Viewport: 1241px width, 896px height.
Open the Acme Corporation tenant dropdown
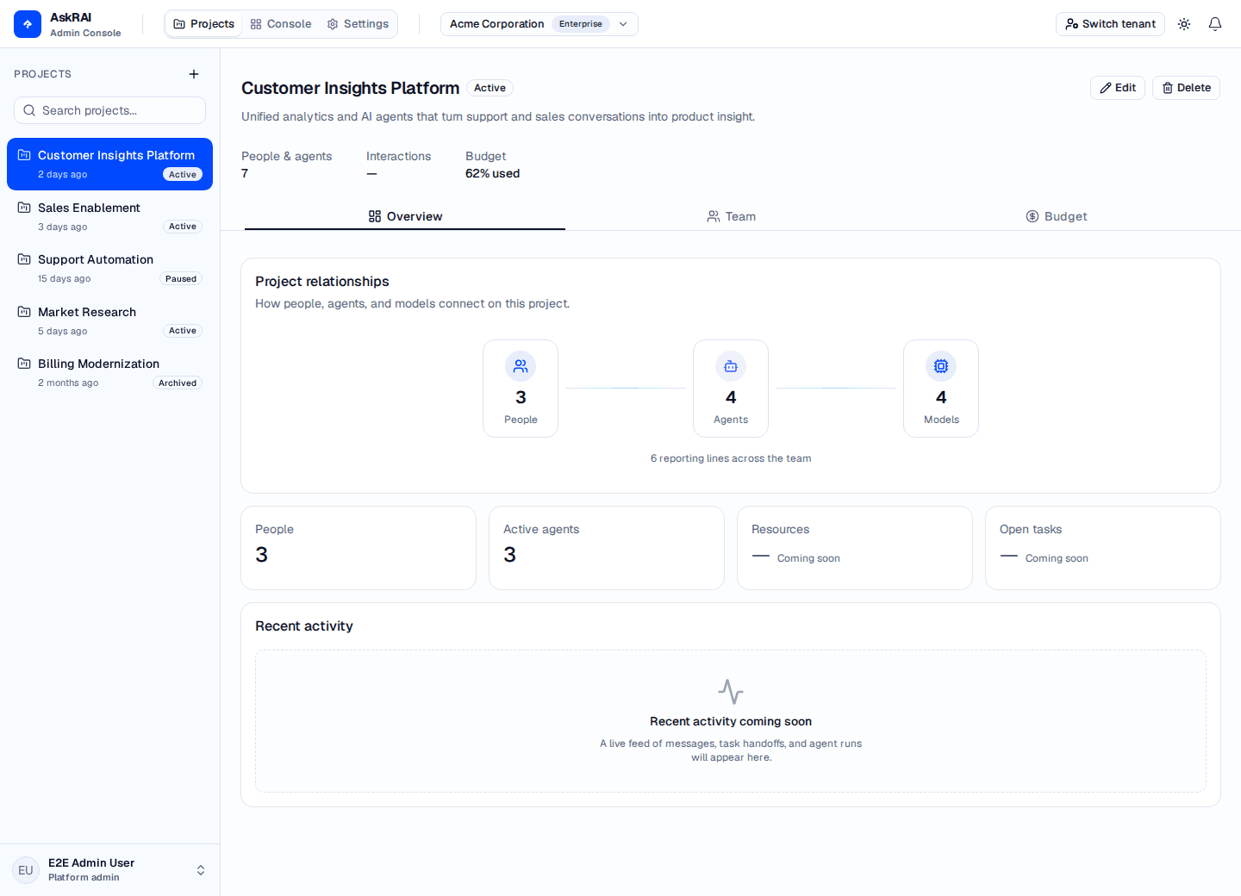[x=539, y=24]
